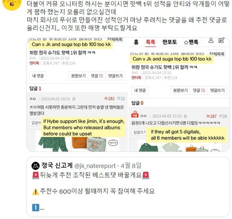The width and height of the screenshot is (232, 219).
Task: Click the compose pencil icon
Action: (x=221, y=40)
